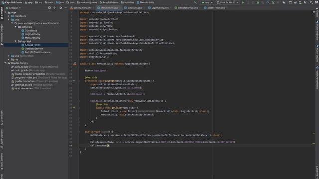Viewport: 319px width, 179px height.
Task: Click the override gutter icon beside onClick
Action: [74, 108]
